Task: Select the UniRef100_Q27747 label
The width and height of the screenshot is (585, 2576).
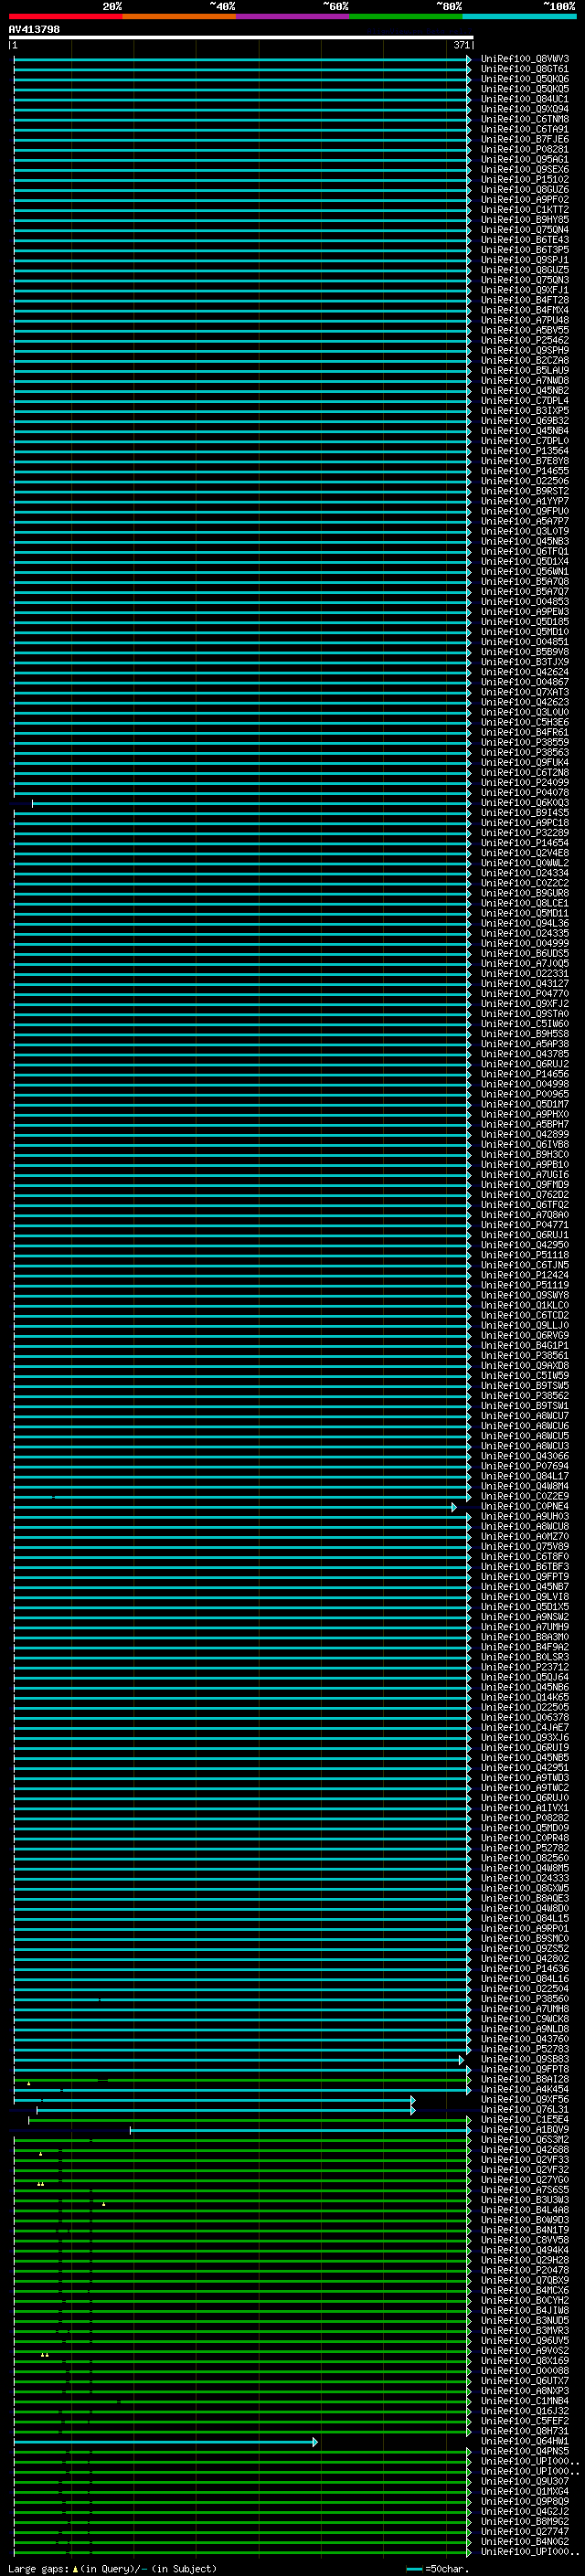Action: point(525,2531)
